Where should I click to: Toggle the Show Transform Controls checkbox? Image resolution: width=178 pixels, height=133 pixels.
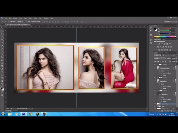click(x=26, y=21)
